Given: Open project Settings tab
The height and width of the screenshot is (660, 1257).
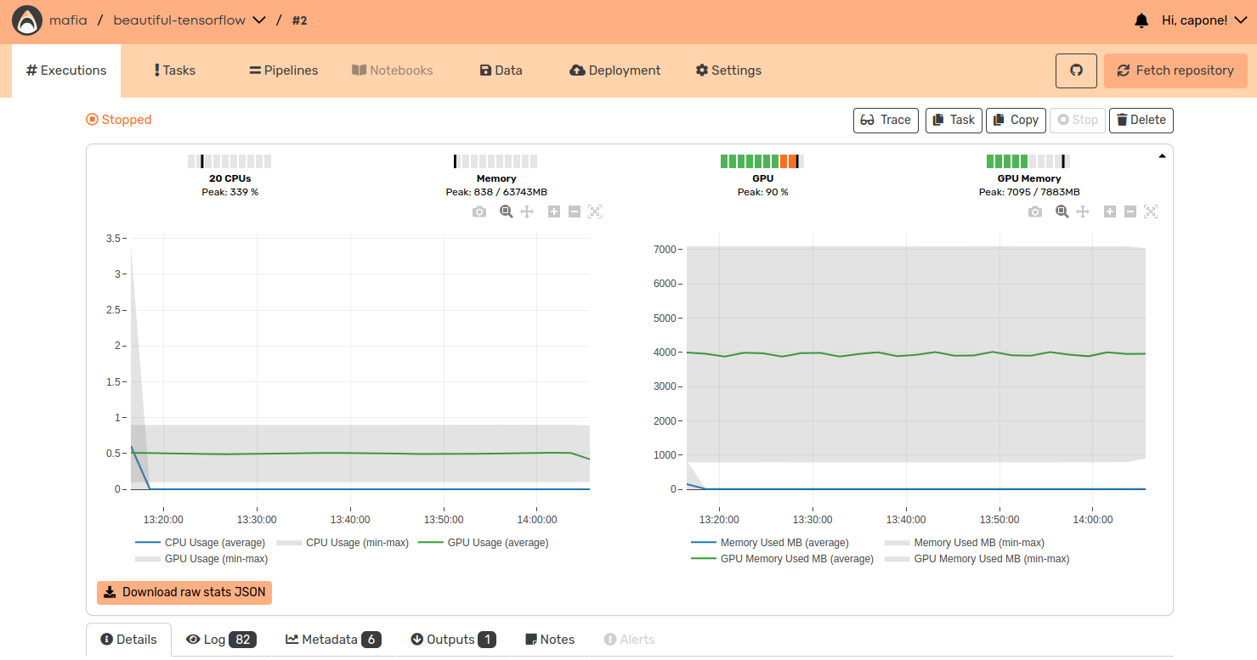Looking at the screenshot, I should click(728, 71).
